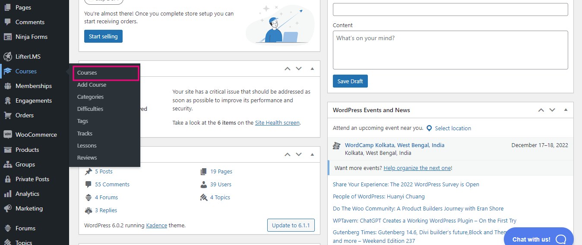Click the Products archive icon
Viewport: 582px width, 245px height.
coord(7,150)
